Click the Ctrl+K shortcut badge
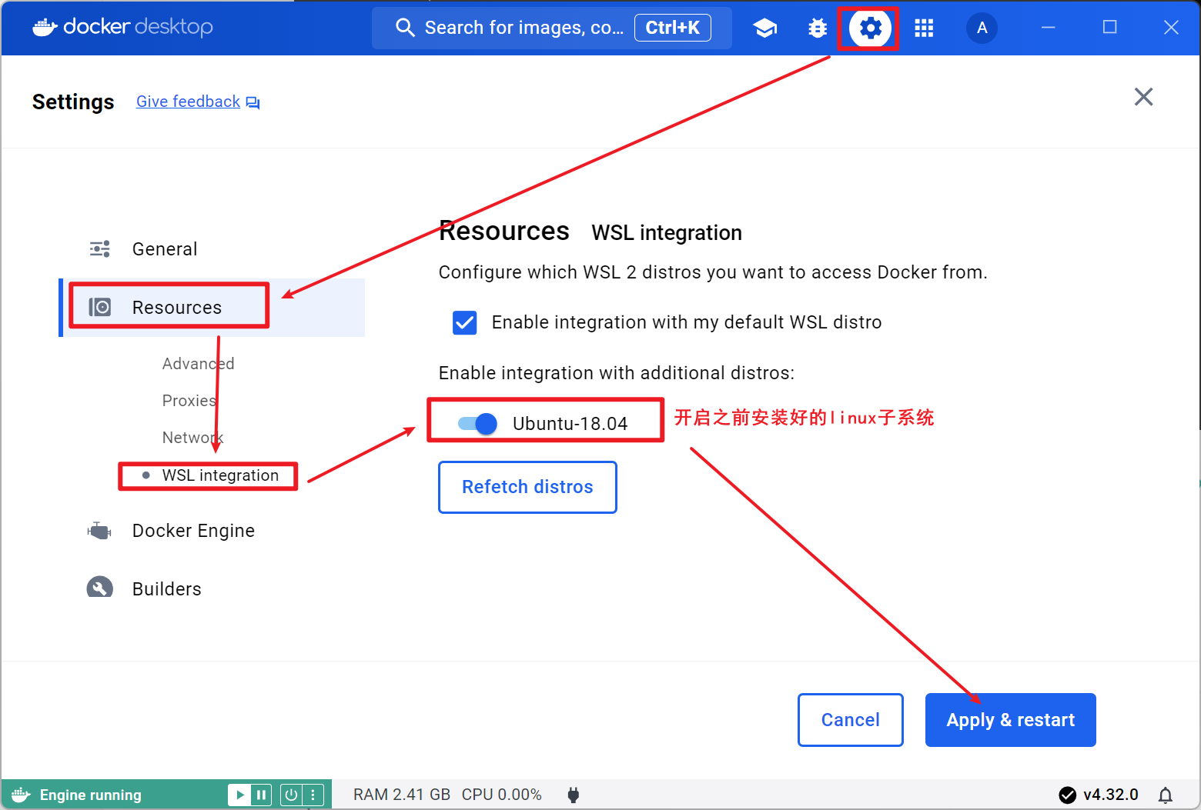This screenshot has width=1201, height=810. coord(672,28)
